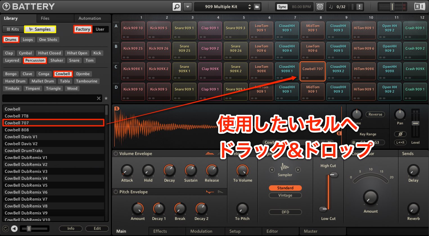Select Vintage sampler mode
This screenshot has width=429, height=236.
pos(285,195)
